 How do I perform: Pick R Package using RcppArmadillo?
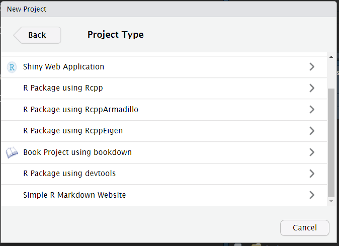point(164,110)
